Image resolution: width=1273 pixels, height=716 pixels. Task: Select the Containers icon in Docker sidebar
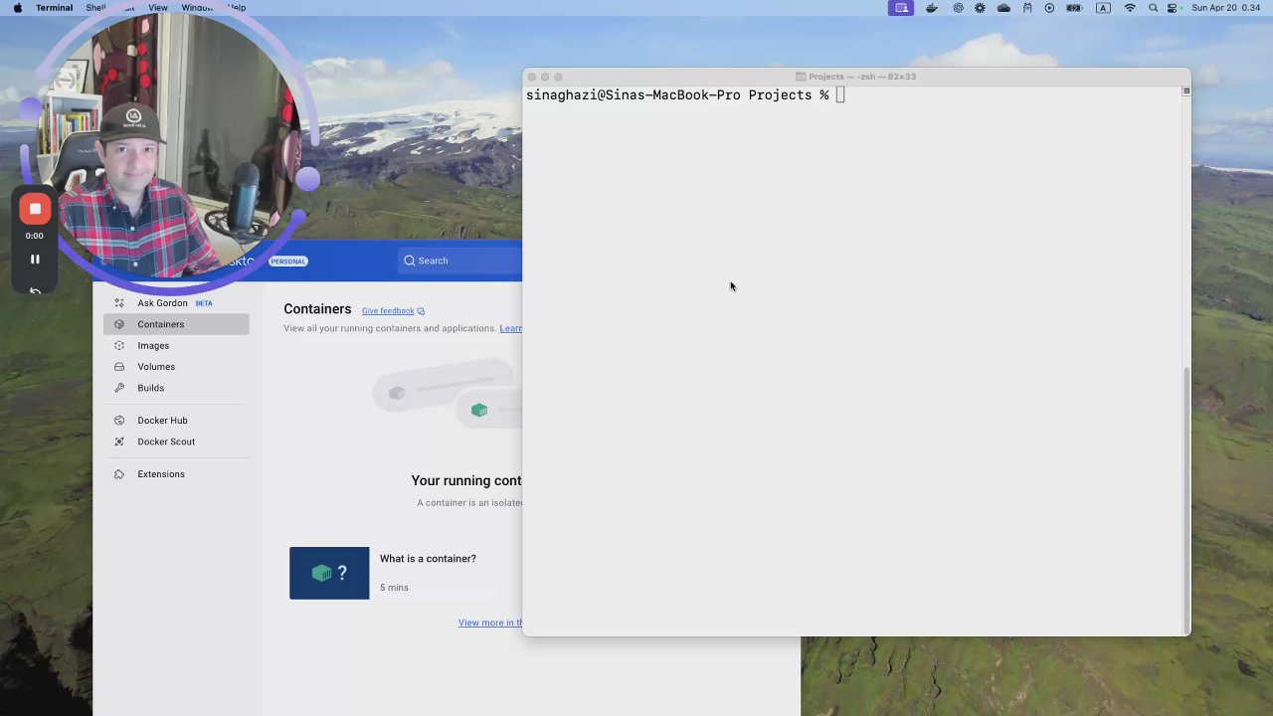(119, 324)
